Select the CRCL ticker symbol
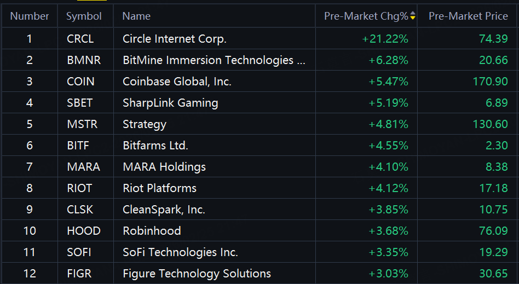The height and width of the screenshot is (284, 519). coord(80,39)
